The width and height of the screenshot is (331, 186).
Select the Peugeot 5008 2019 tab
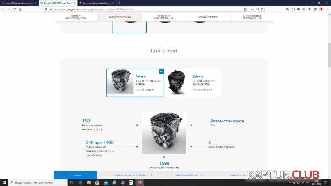[x=58, y=3]
